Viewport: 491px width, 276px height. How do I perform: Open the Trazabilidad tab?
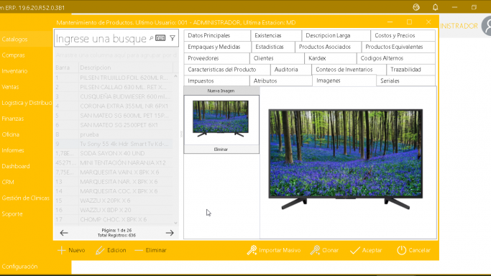tap(410, 70)
